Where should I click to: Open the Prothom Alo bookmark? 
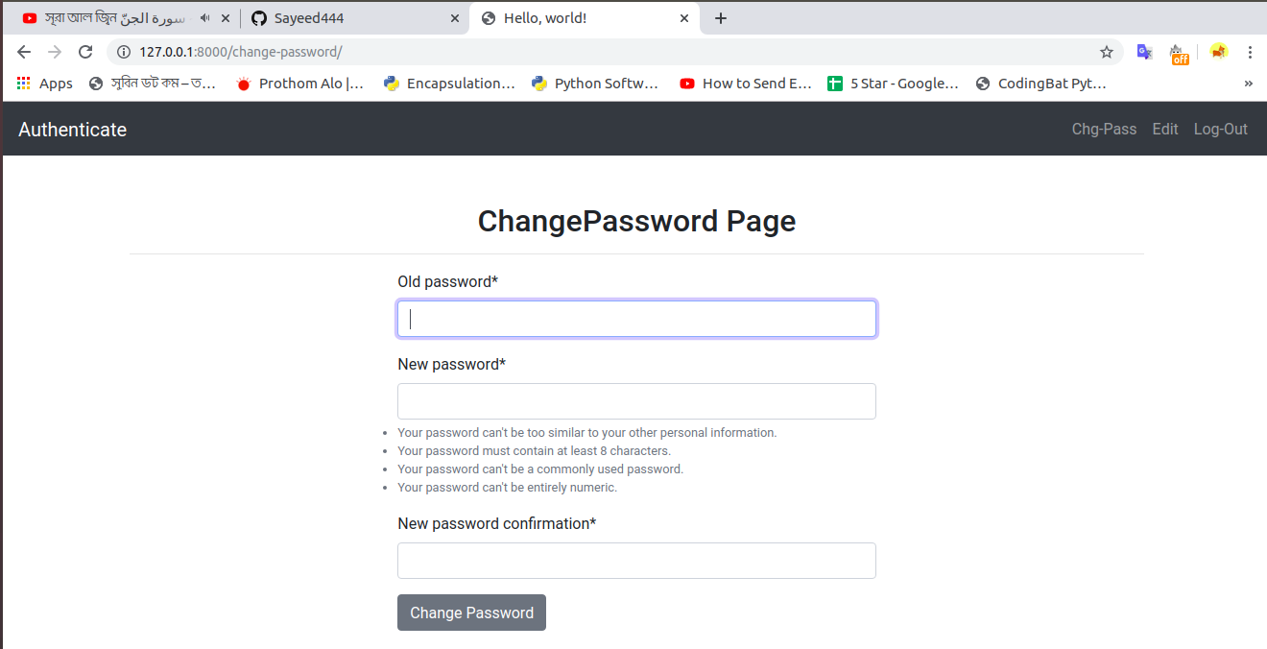302,83
